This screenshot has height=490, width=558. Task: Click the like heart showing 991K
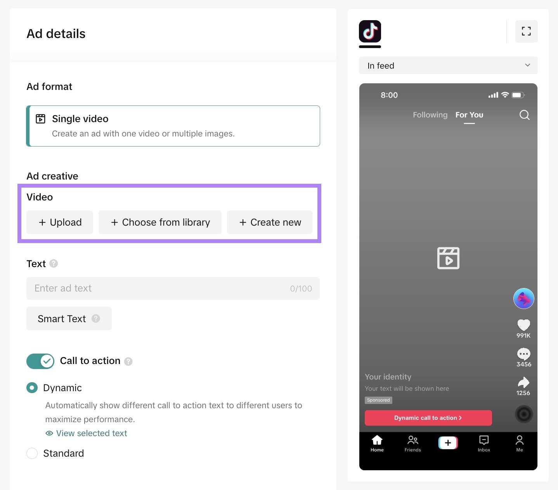point(523,326)
